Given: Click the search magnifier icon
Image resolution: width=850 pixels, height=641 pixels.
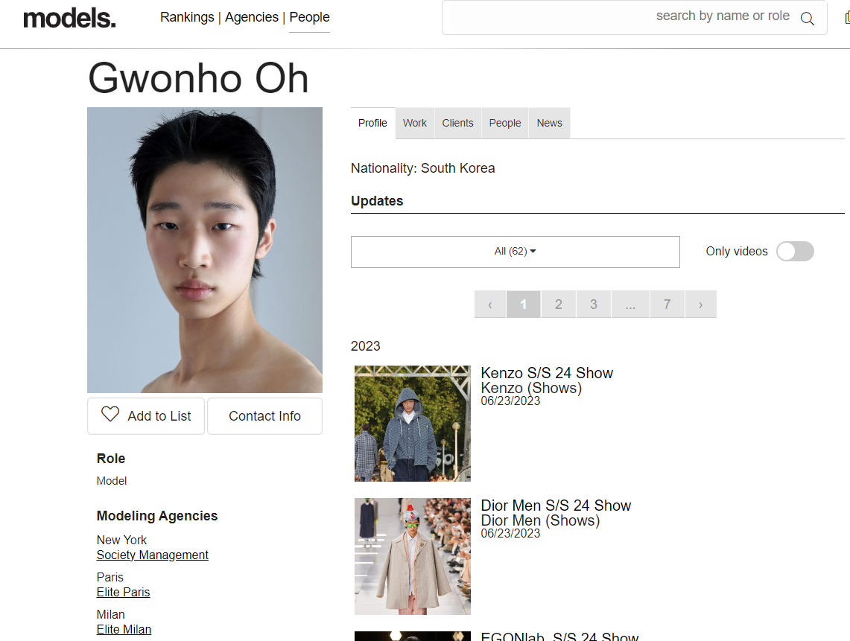Looking at the screenshot, I should 807,19.
